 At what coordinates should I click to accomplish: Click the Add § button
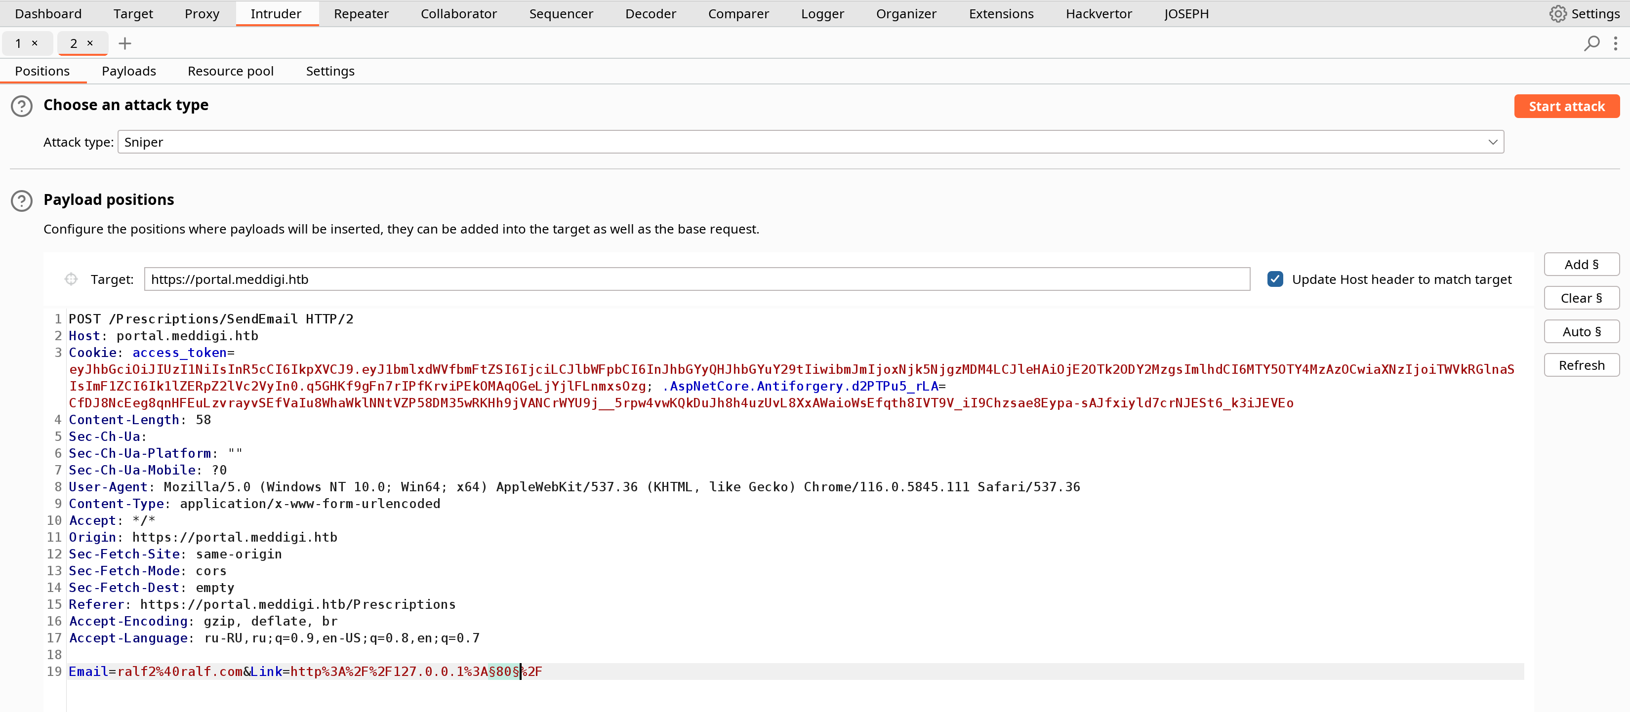(1581, 264)
